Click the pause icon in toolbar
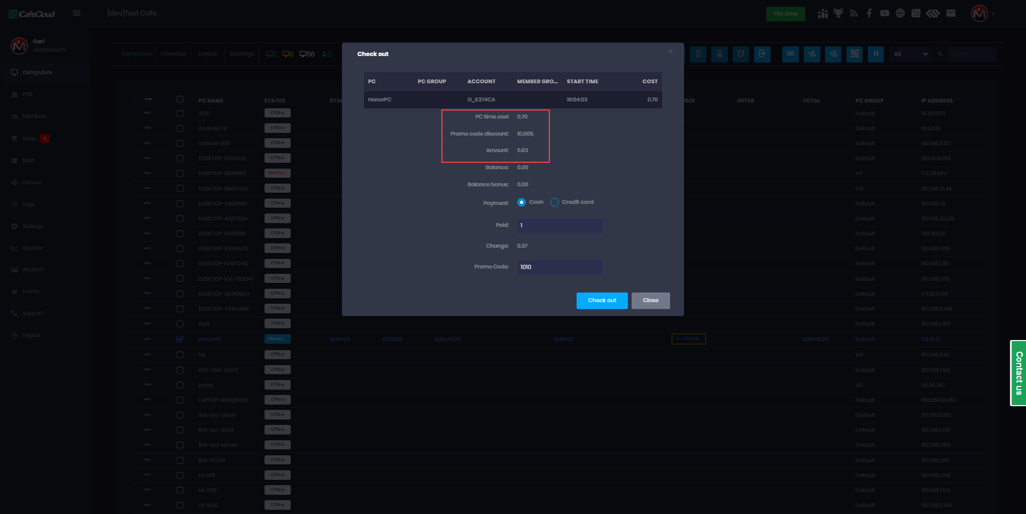Image resolution: width=1026 pixels, height=514 pixels. coord(876,54)
